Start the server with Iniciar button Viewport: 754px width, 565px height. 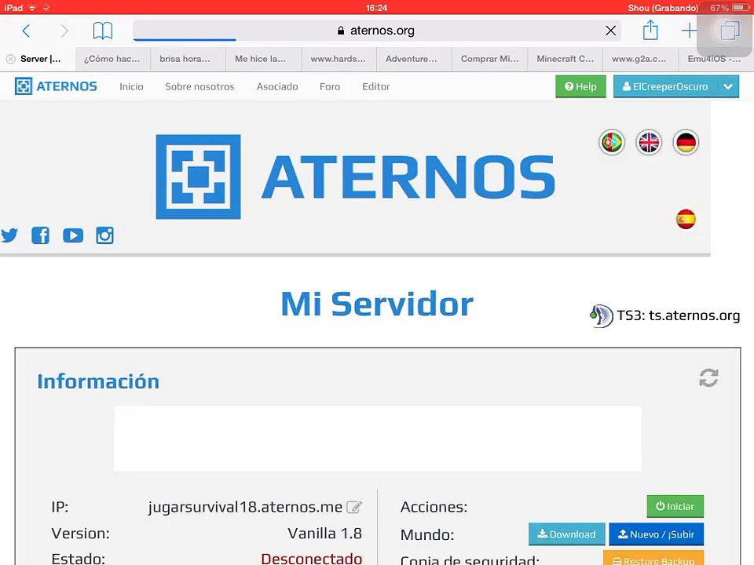click(675, 506)
